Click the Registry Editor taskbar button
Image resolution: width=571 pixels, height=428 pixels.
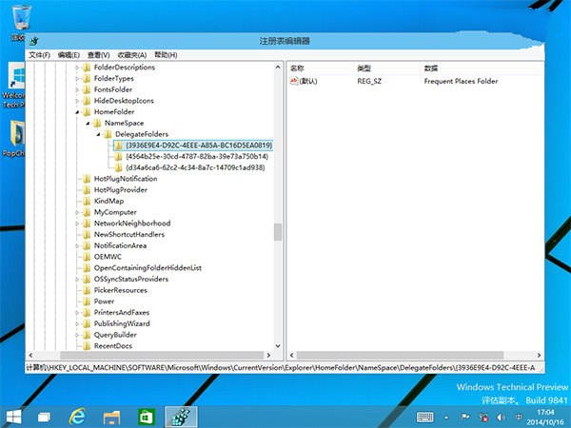coord(181,417)
